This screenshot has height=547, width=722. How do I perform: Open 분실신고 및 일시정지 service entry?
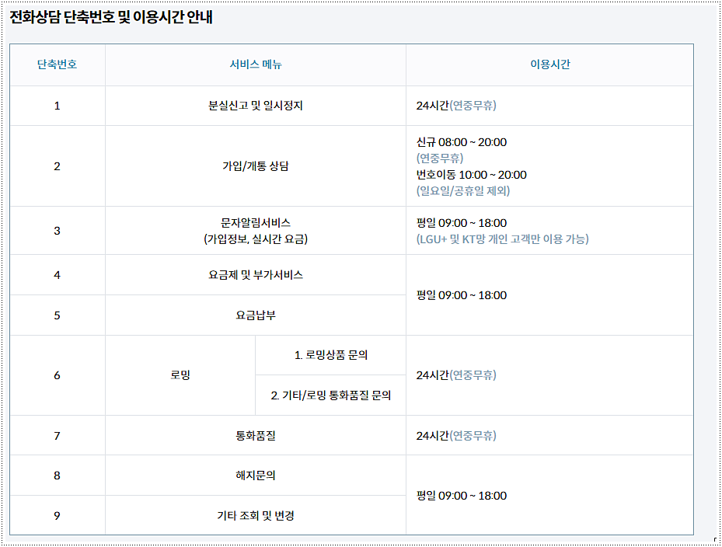[x=256, y=106]
